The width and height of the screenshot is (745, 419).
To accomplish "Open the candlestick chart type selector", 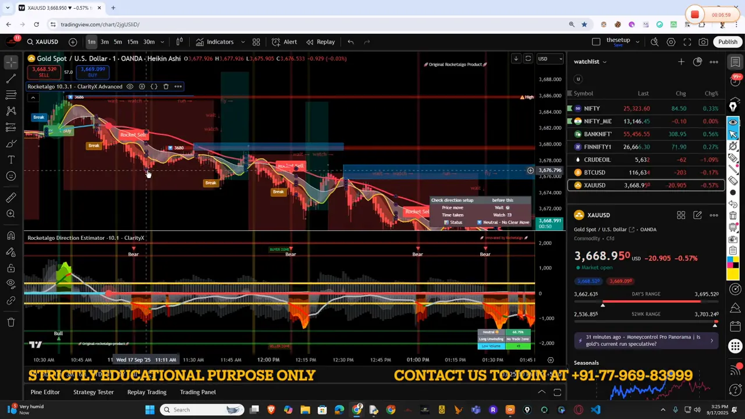I will pyautogui.click(x=180, y=42).
